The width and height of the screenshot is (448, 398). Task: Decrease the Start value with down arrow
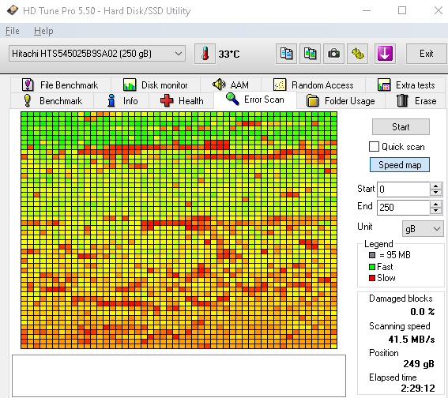click(x=435, y=193)
